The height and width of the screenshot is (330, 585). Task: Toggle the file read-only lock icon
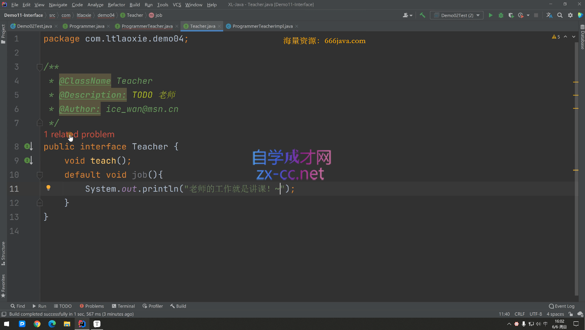pos(571,314)
